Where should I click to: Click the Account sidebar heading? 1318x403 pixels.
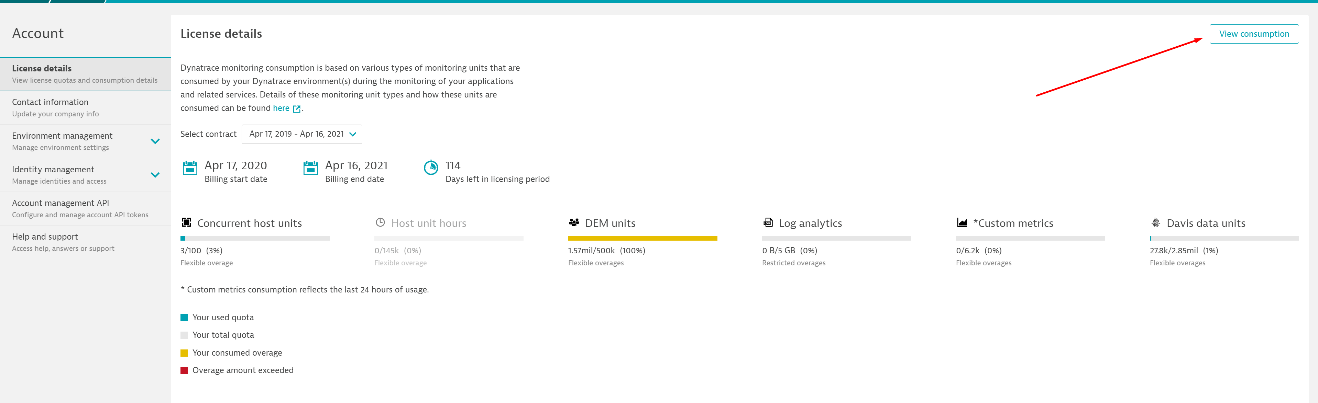(38, 34)
